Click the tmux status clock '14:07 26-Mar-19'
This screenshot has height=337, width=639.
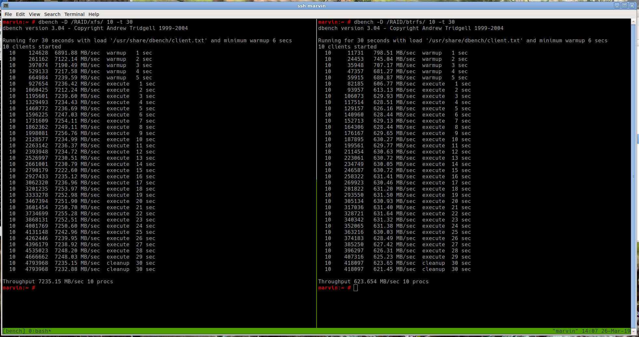click(x=606, y=331)
